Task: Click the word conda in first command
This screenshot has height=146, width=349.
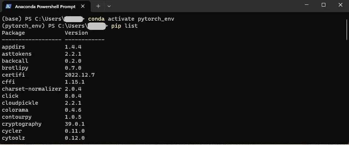Action: pyautogui.click(x=97, y=19)
